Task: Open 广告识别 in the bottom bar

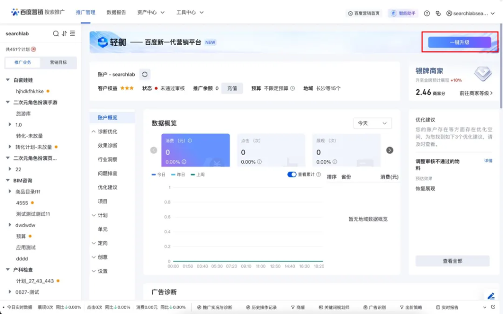Action: click(x=374, y=307)
